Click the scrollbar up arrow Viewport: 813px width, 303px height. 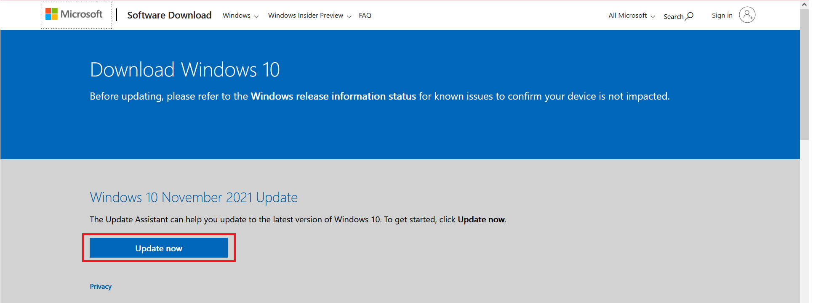804,4
